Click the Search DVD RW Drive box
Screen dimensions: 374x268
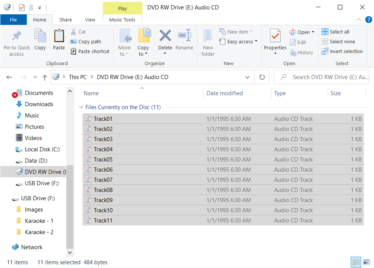(321, 77)
